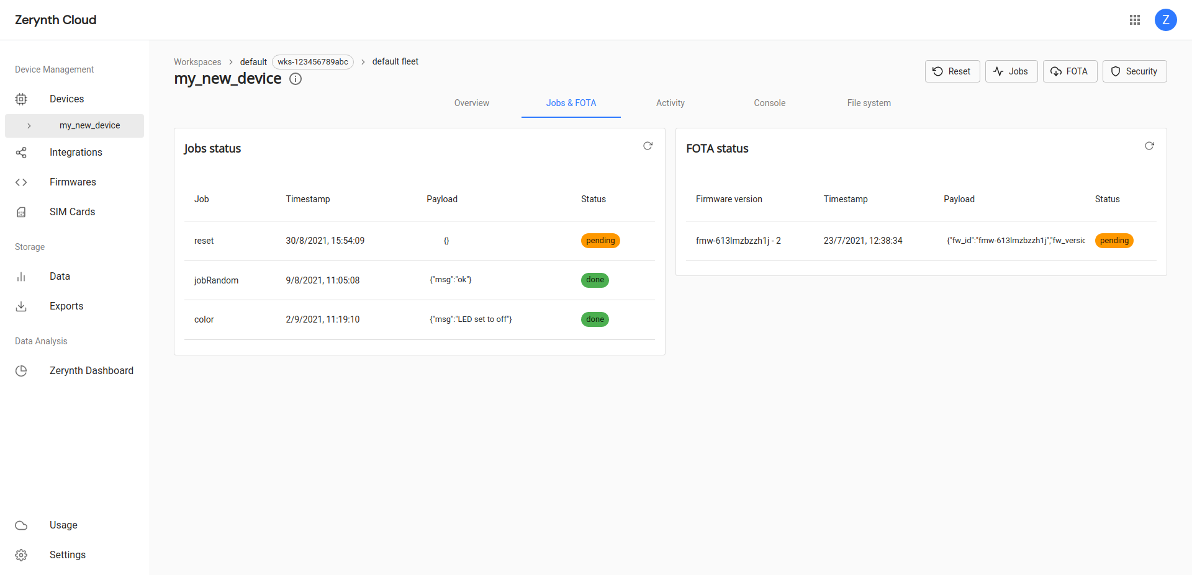1192x575 pixels.
Task: Refresh the Jobs status panel
Action: pos(648,146)
